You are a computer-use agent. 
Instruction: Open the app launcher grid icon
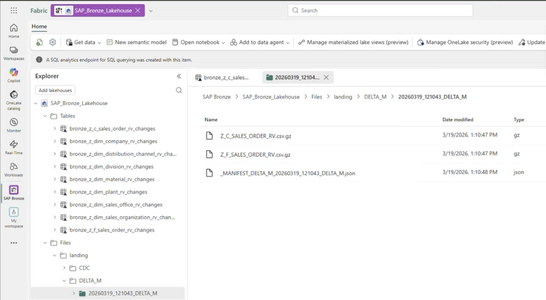[x=14, y=11]
